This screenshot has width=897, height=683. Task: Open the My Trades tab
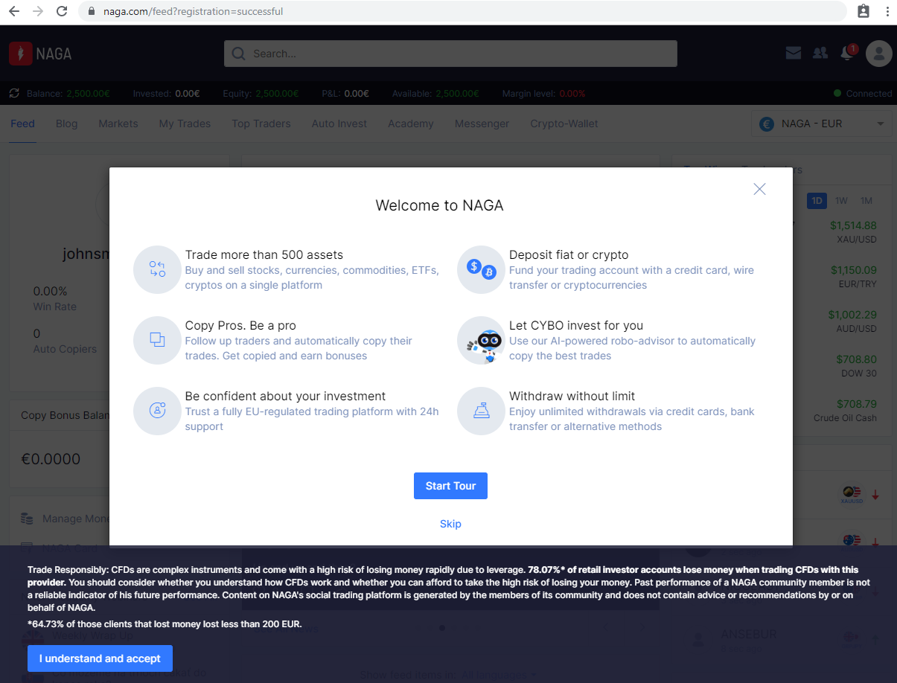(x=185, y=124)
